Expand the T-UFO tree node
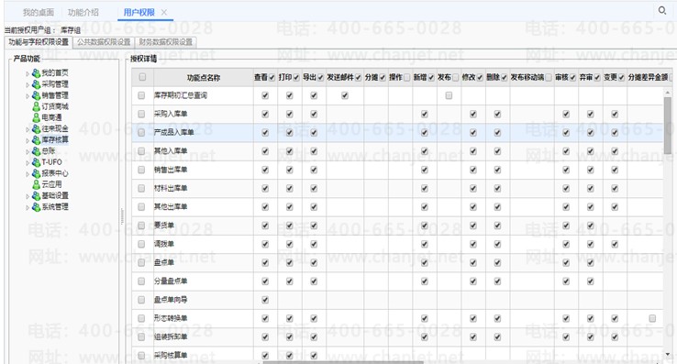This screenshot has width=677, height=364. (x=28, y=163)
